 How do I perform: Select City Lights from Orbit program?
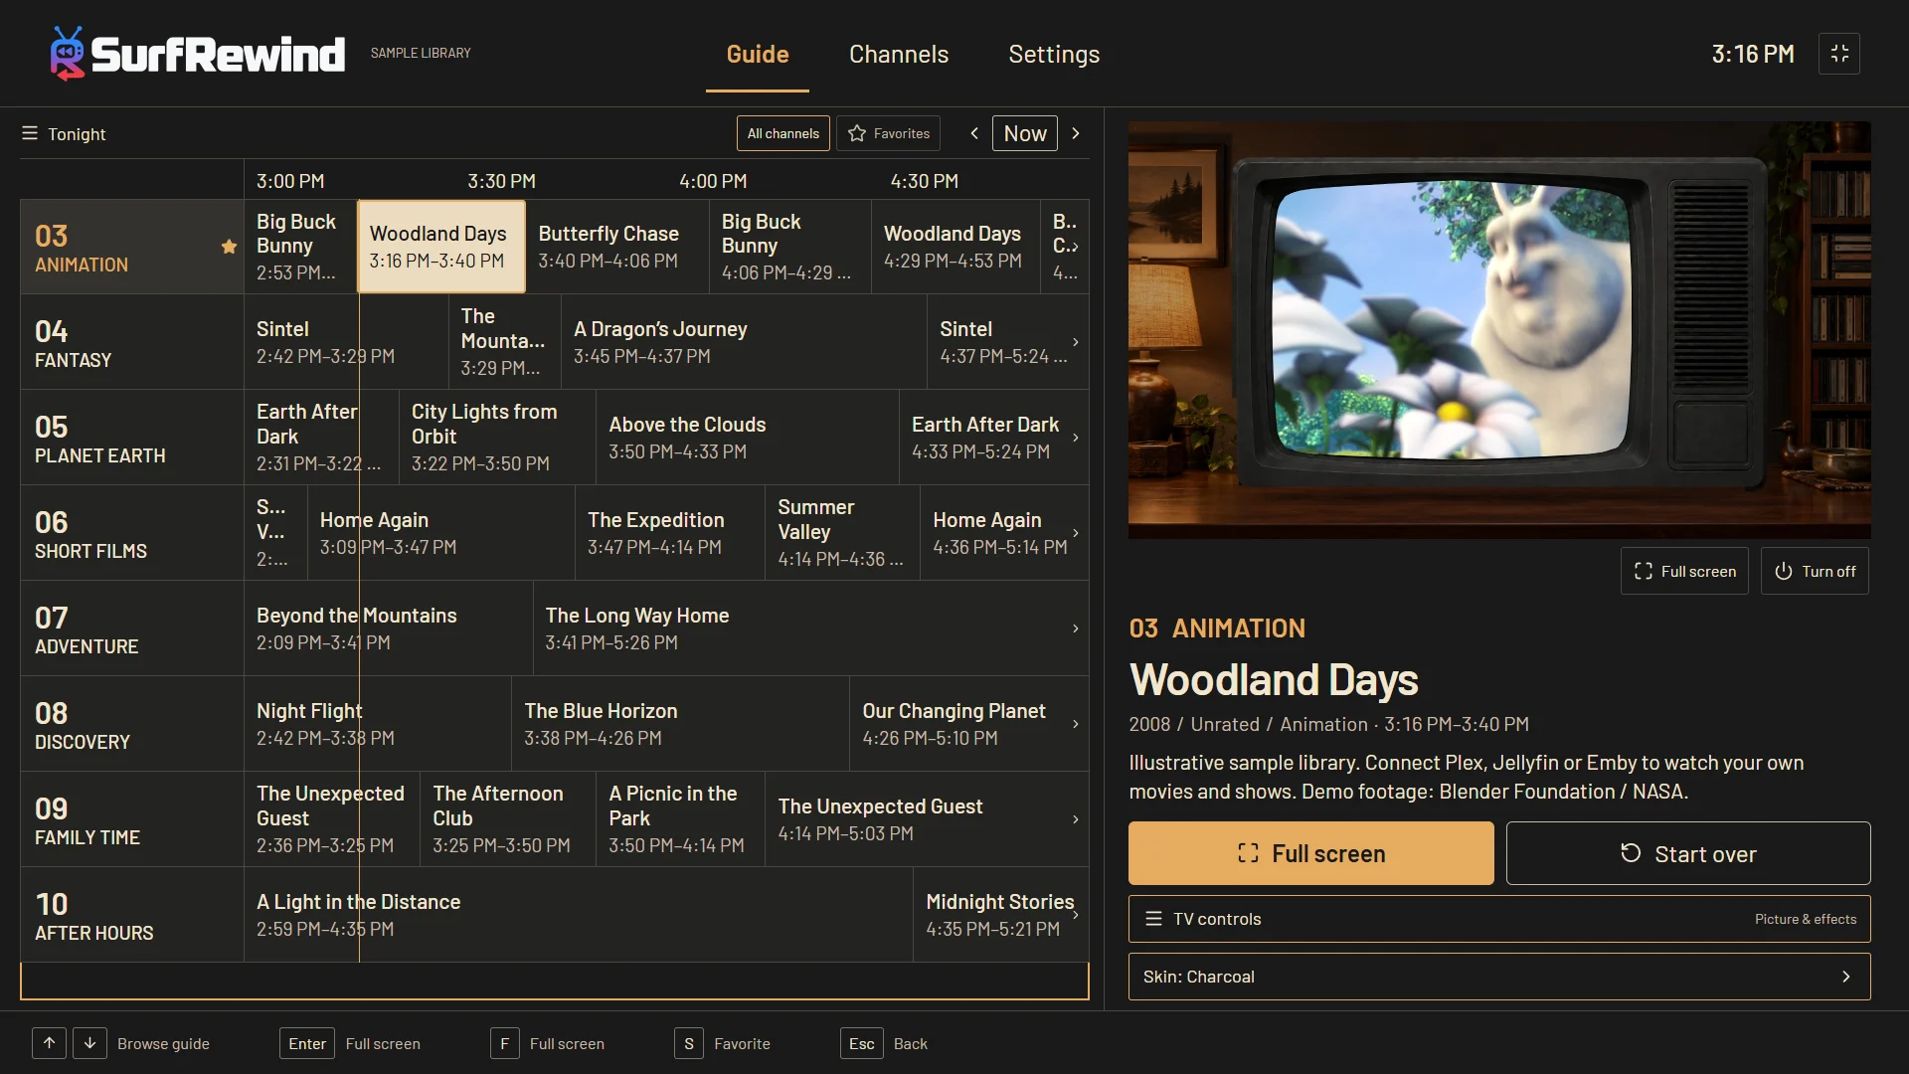coord(497,438)
